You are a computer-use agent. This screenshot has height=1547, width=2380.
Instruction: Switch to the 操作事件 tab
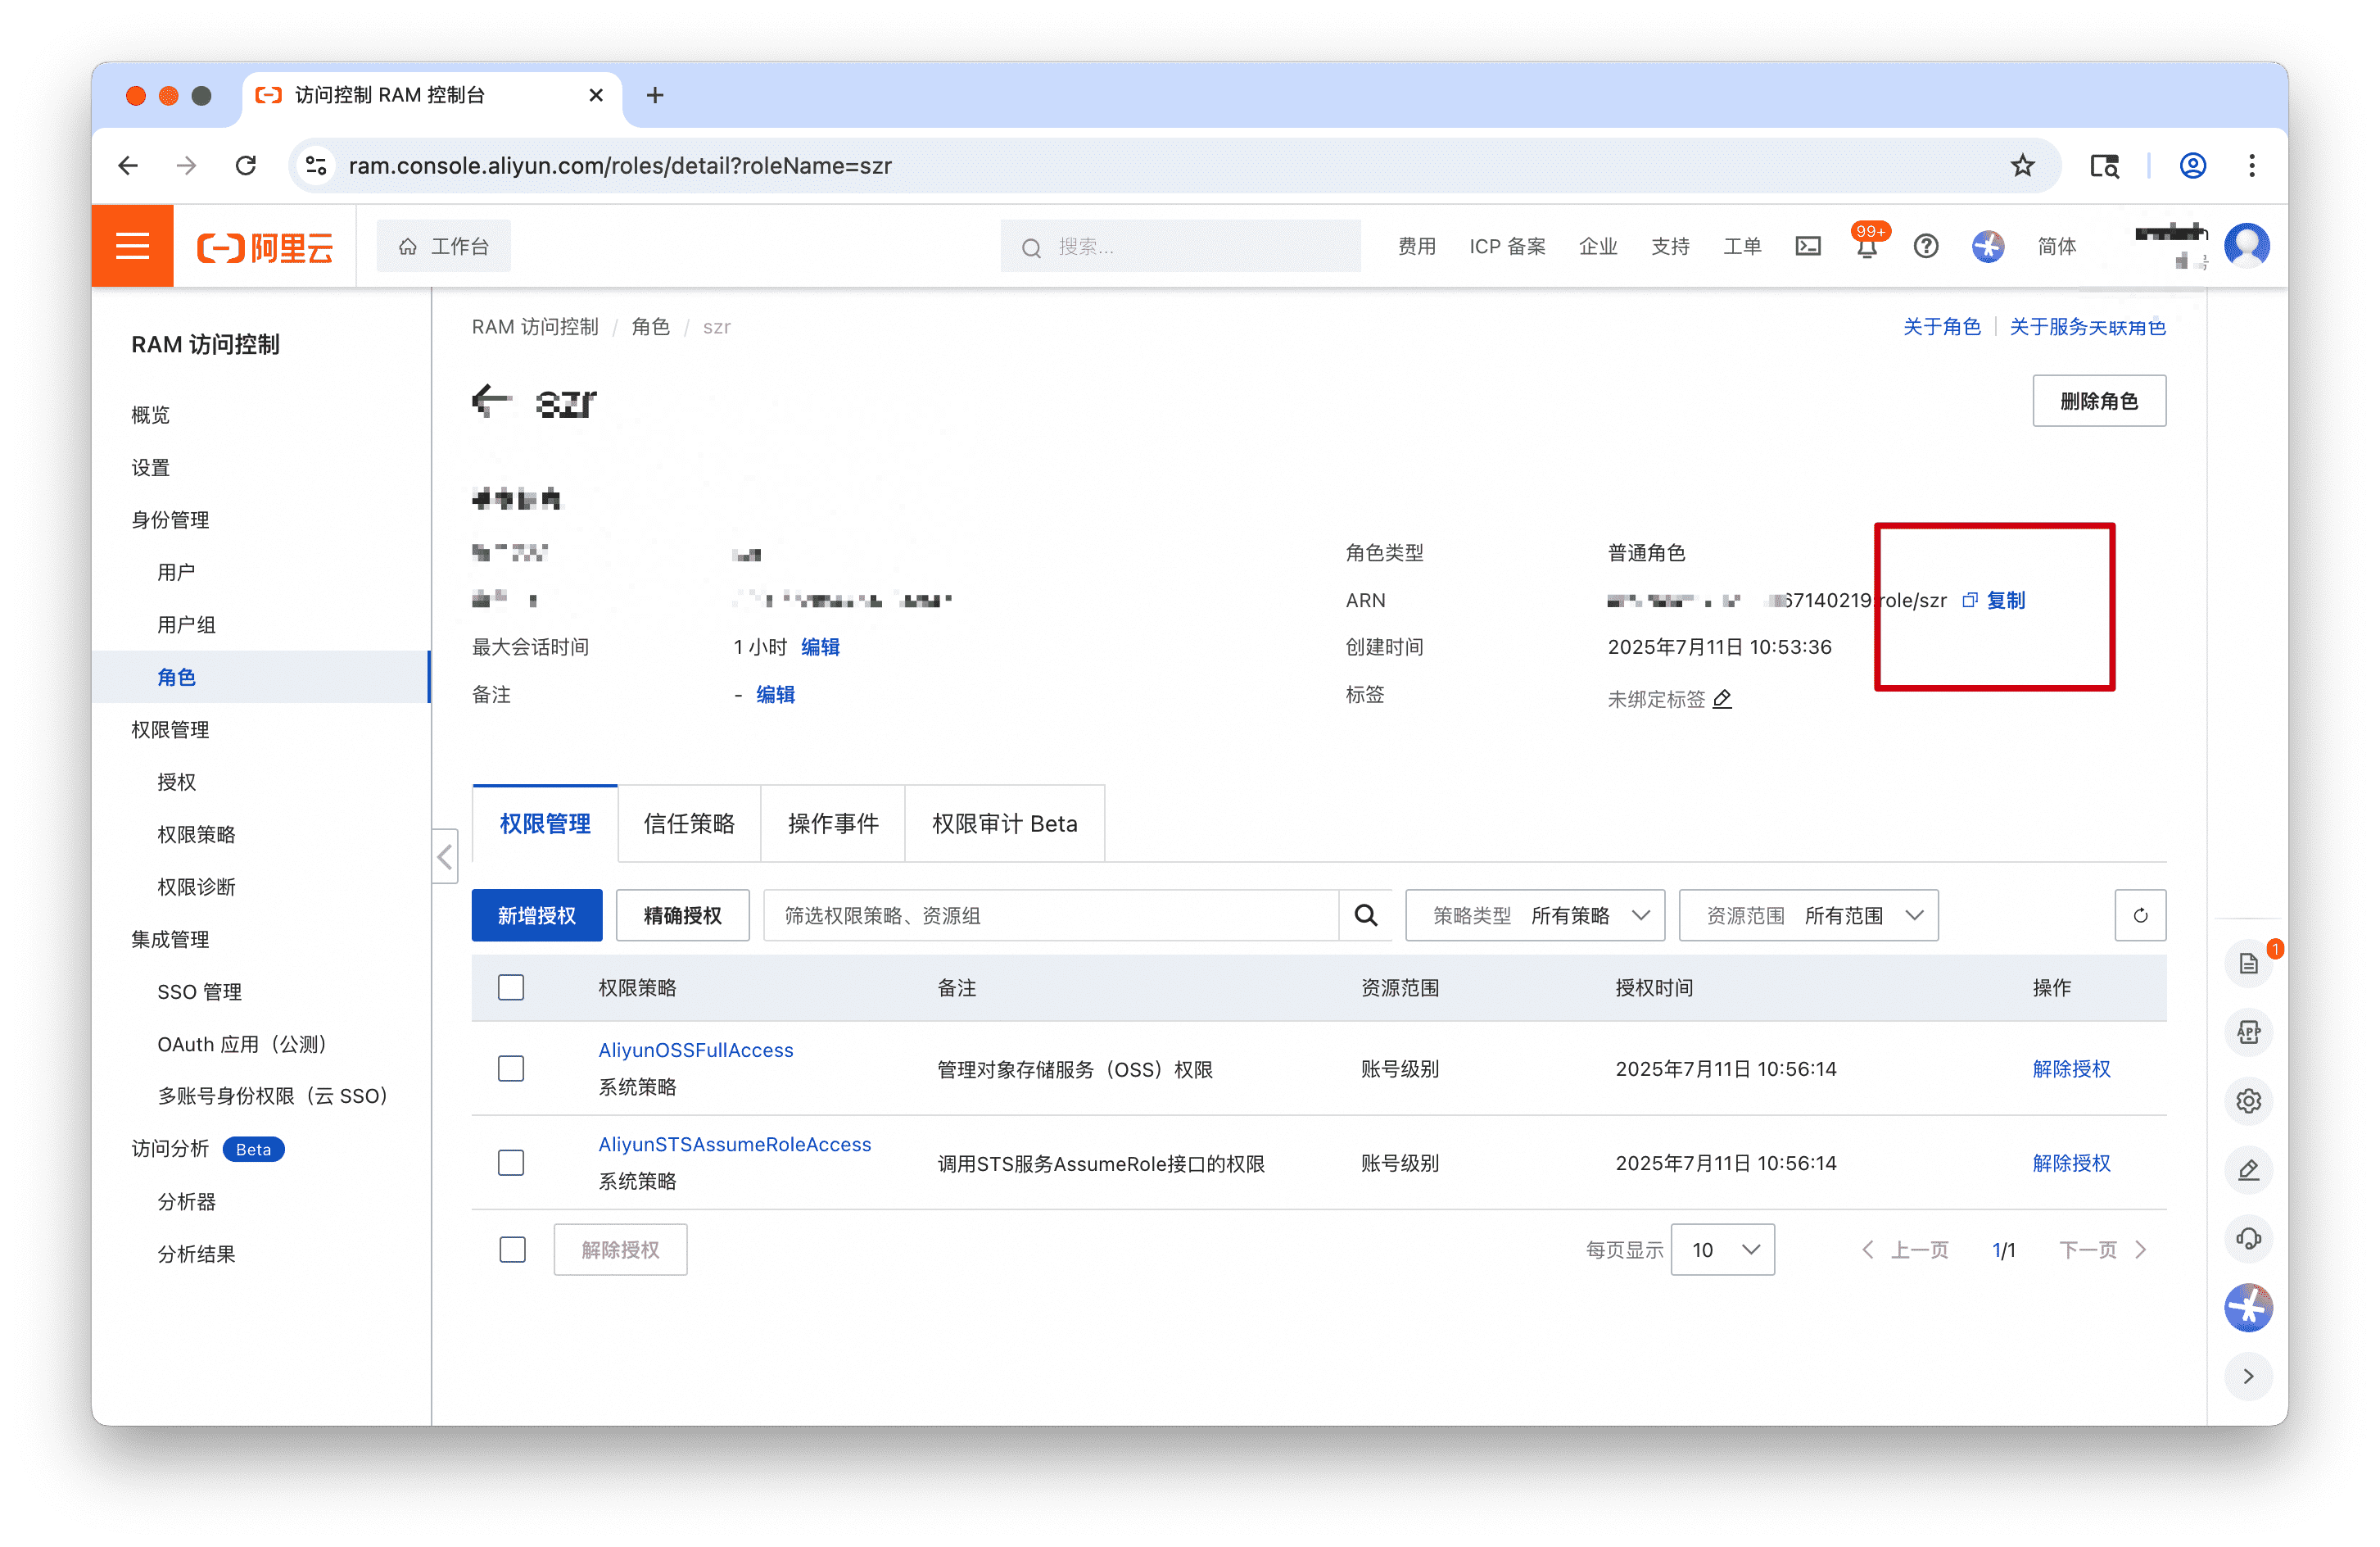(x=832, y=823)
